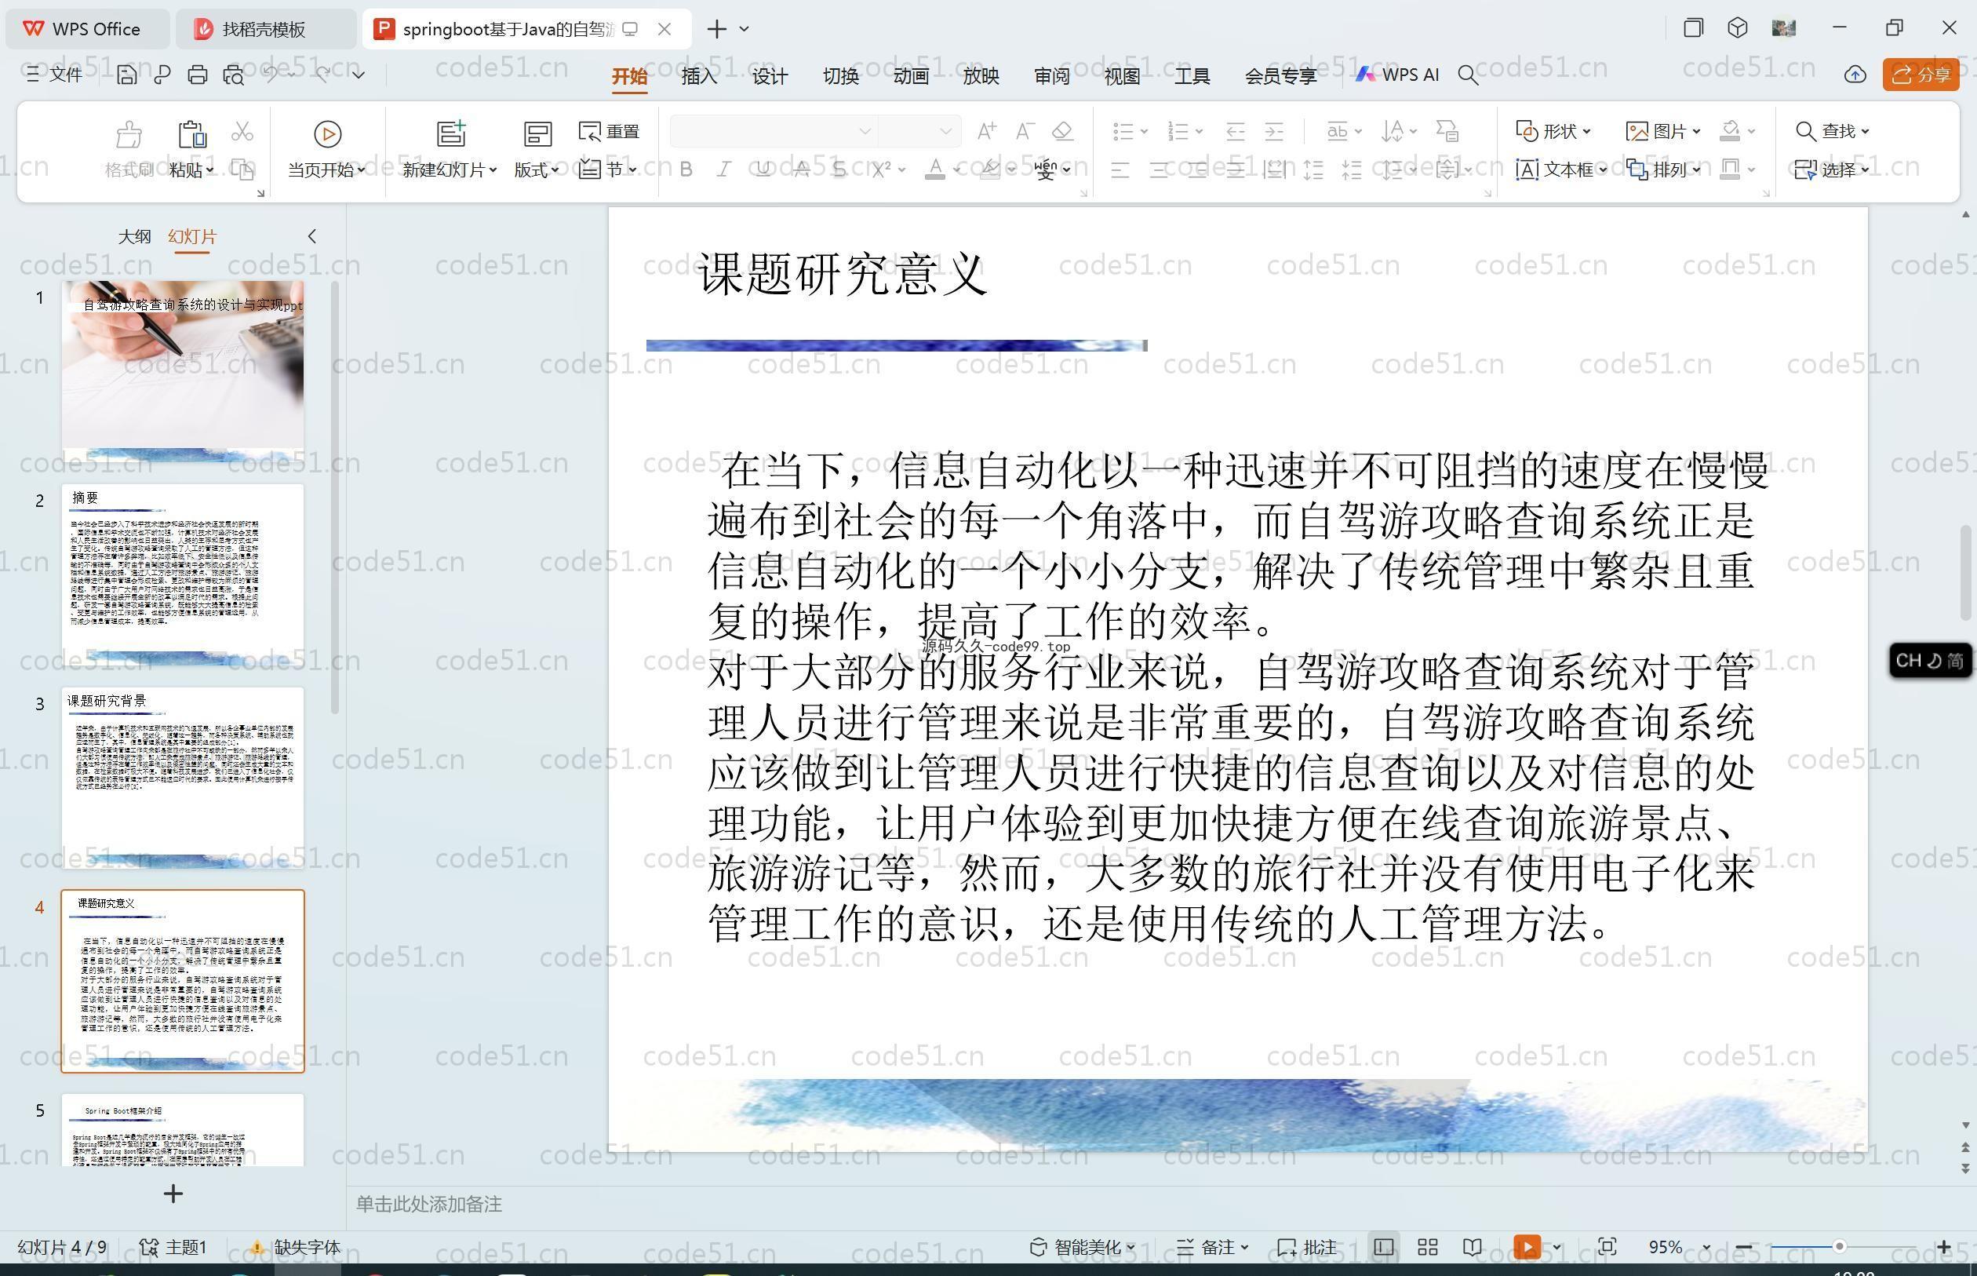Viewport: 1977px width, 1276px height.
Task: Click the text highlight color swatch
Action: pos(989,170)
